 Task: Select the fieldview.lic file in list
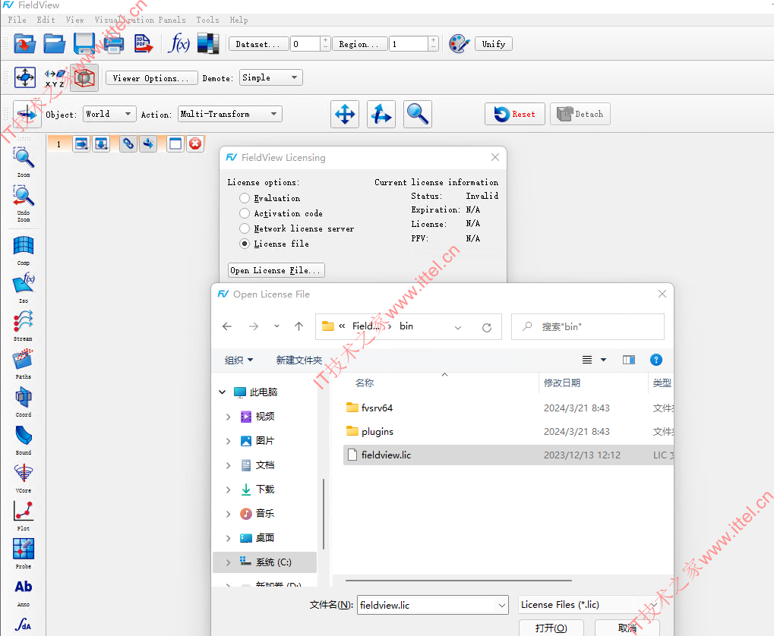386,455
